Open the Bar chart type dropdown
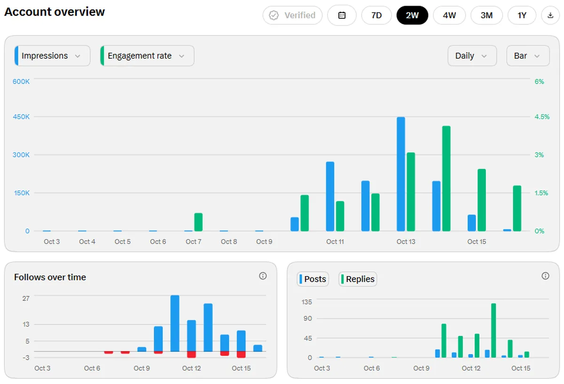The width and height of the screenshot is (564, 384). click(x=528, y=56)
